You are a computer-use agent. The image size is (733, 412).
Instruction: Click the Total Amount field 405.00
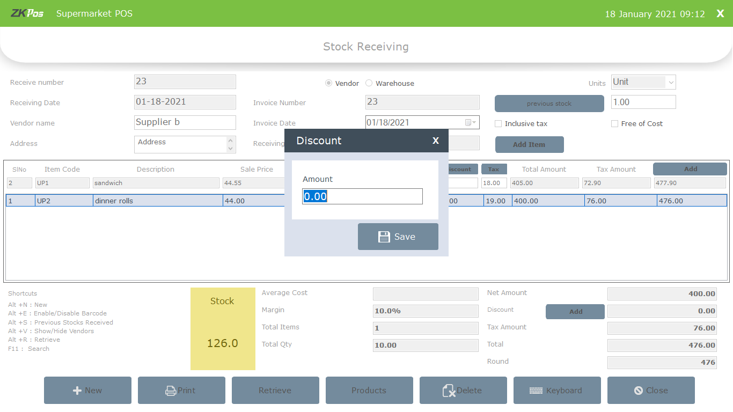coord(544,183)
